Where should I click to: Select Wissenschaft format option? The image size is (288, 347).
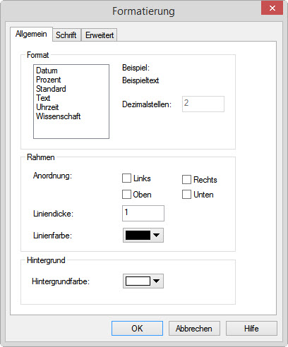click(x=59, y=116)
